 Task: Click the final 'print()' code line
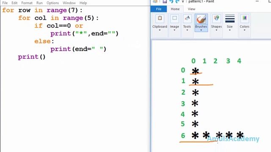pos(32,57)
